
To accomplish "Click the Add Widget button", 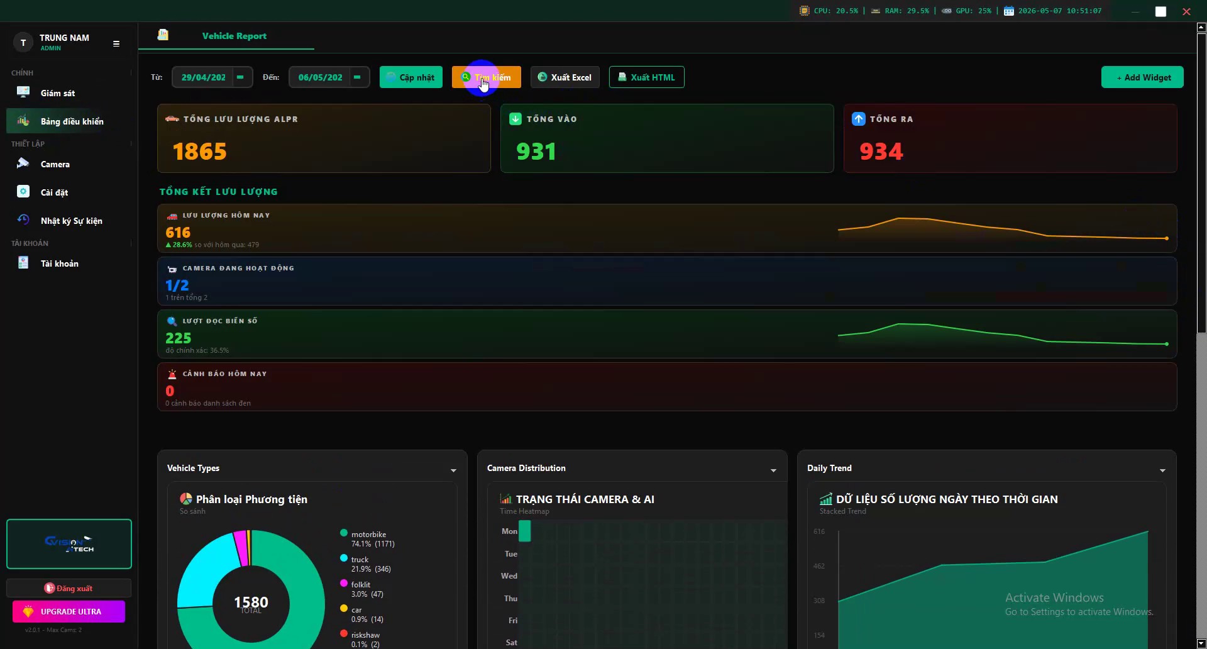I will [1142, 77].
